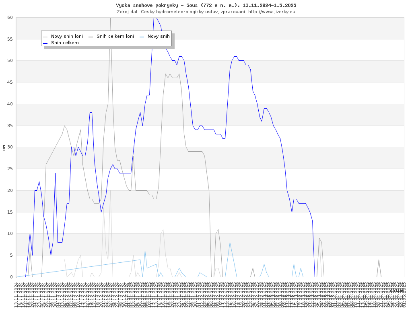Image resolution: width=412 pixels, height=309 pixels.
Task: Click the 45 value on the y-axis
Action: point(10,82)
